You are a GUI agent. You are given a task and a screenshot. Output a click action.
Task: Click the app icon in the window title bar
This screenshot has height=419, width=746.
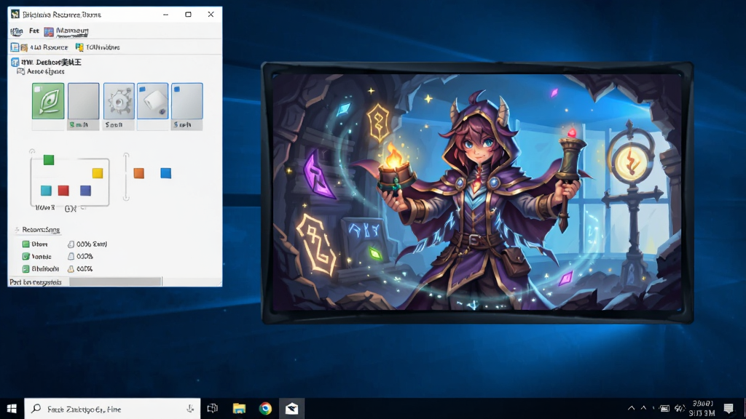15,15
